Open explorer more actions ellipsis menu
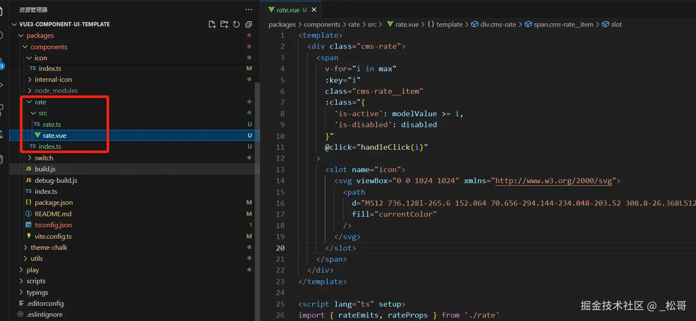 248,9
